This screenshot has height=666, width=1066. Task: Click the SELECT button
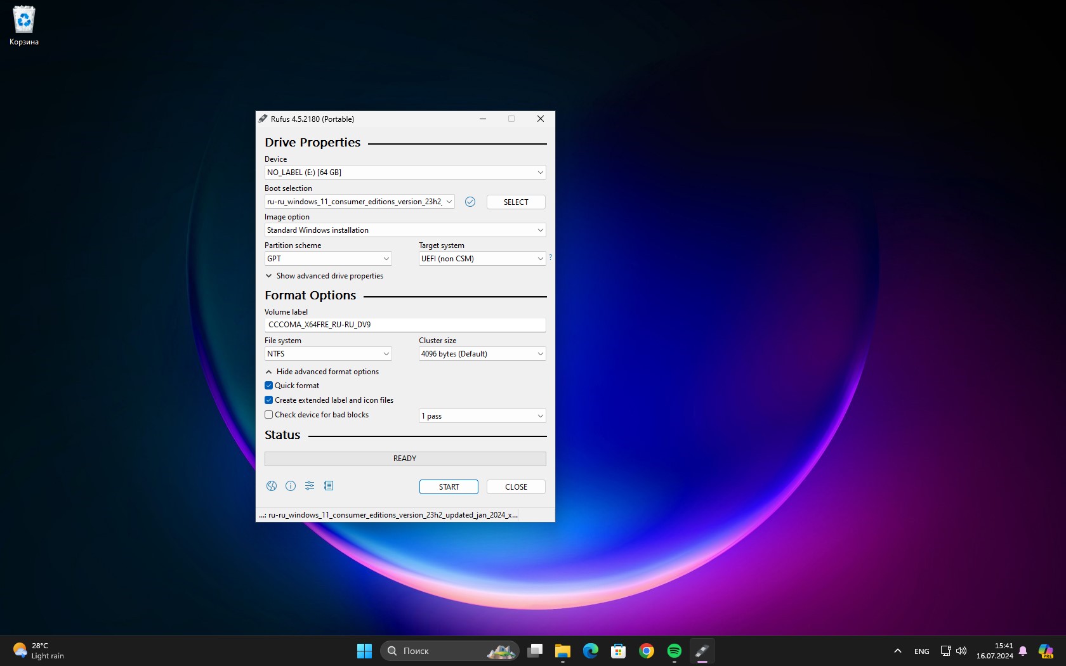[516, 202]
